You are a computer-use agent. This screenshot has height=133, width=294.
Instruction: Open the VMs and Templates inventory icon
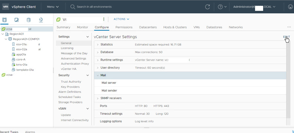(x=16, y=20)
